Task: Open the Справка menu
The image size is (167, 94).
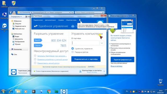Action: pos(61,20)
